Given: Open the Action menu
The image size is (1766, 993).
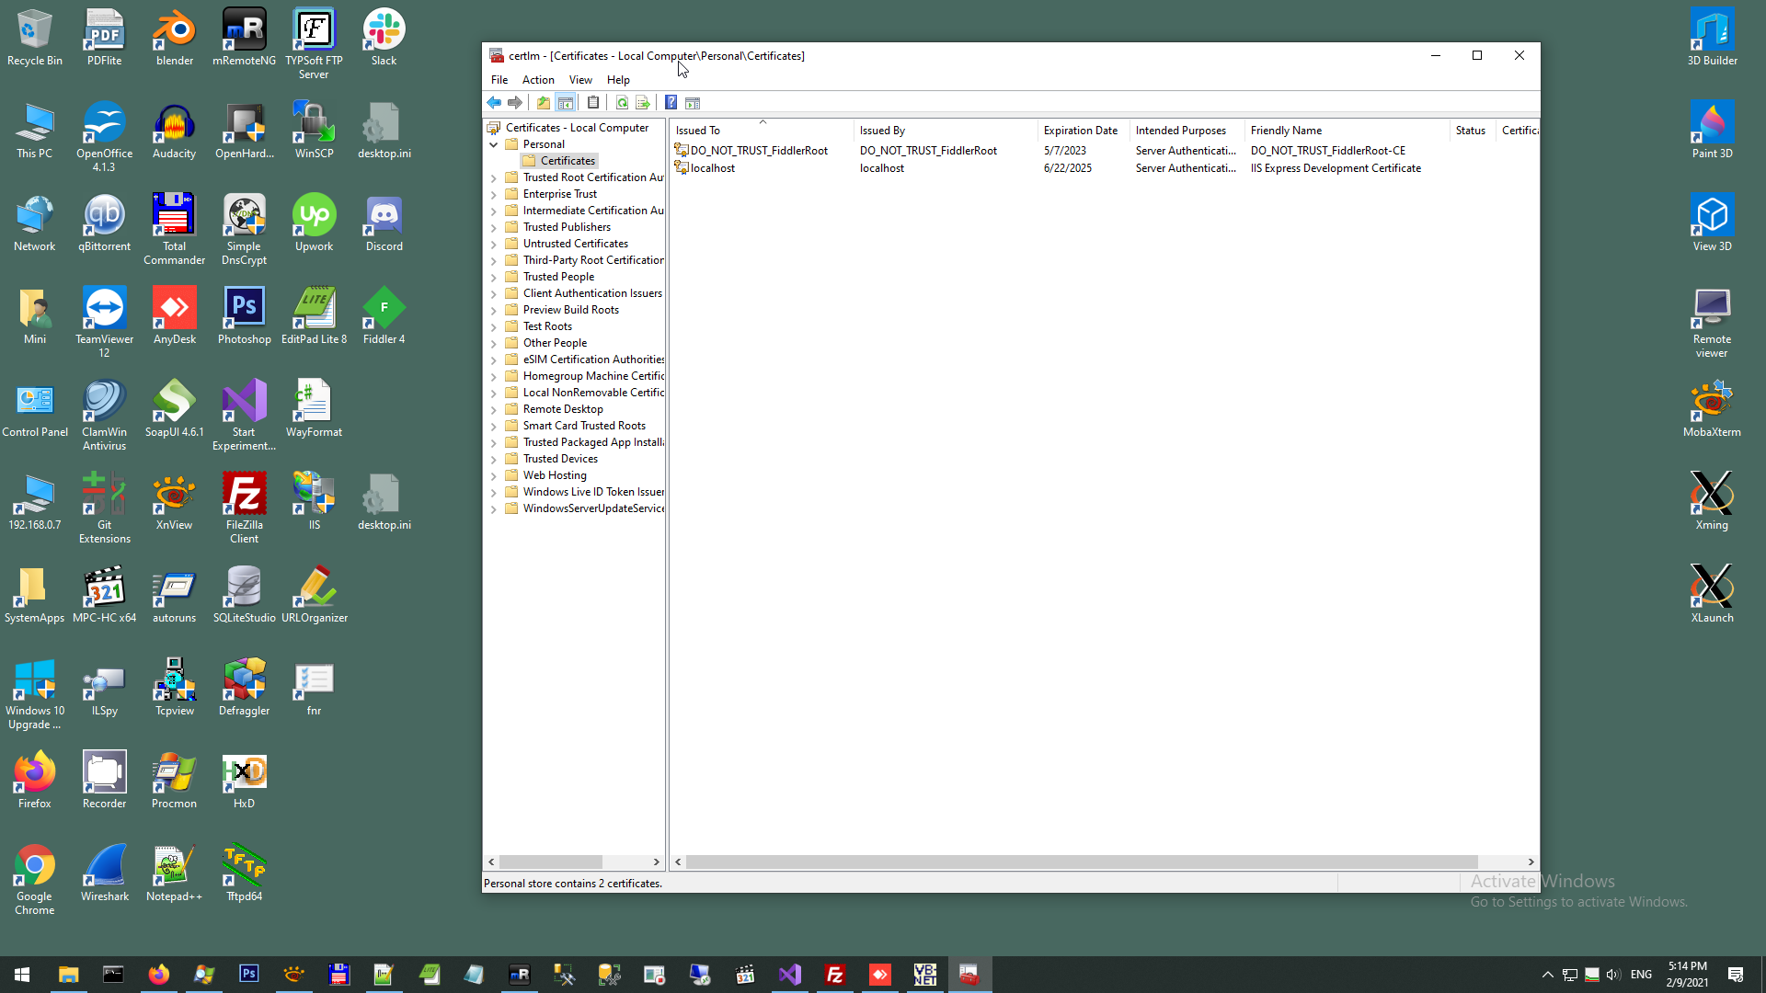Looking at the screenshot, I should [x=538, y=80].
